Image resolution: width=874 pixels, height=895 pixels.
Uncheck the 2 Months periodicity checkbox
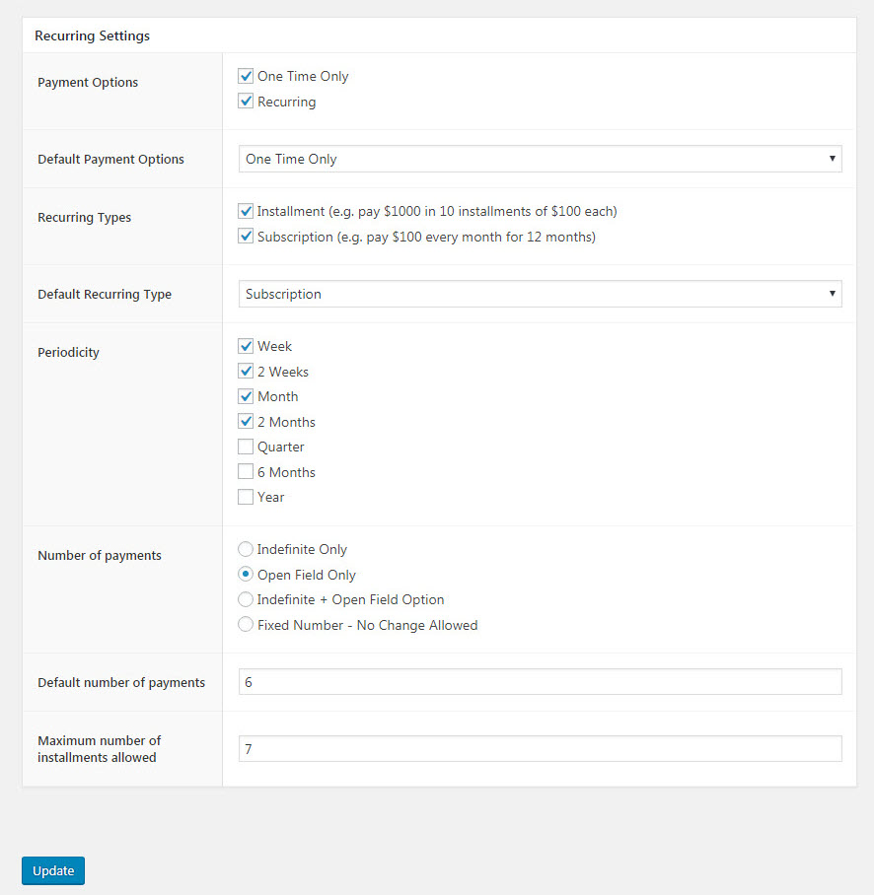tap(246, 422)
